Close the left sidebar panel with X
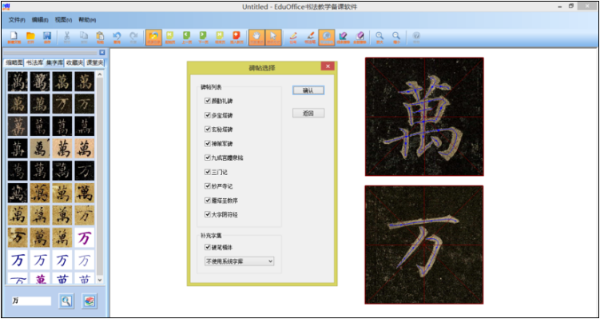The height and width of the screenshot is (319, 600). coord(101,53)
